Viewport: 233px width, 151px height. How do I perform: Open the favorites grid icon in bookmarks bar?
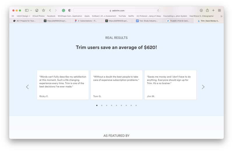(x=13, y=16)
